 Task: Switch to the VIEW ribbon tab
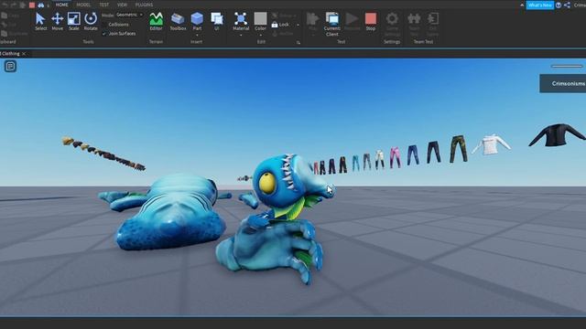(x=122, y=5)
